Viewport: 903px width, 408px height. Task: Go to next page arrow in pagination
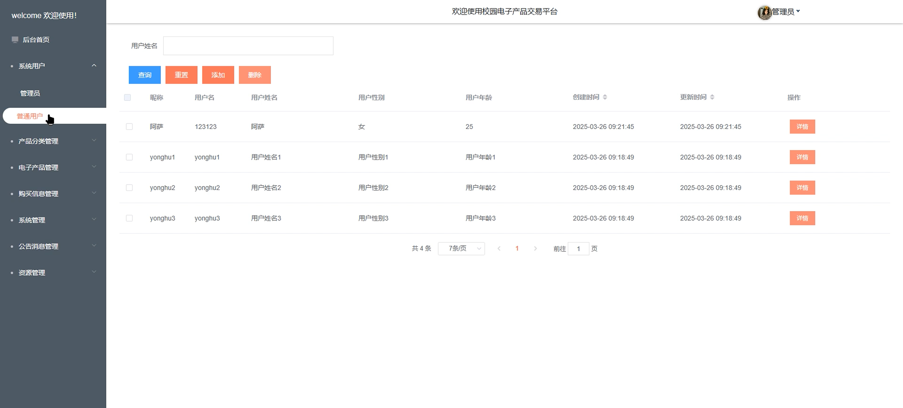535,248
